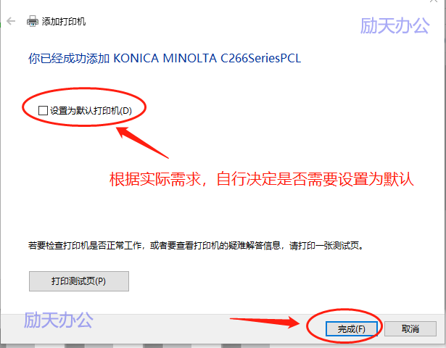Screen dimensions: 446x348
Task: Click the red ellipse outline around 完成(F)
Action: click(x=344, y=326)
